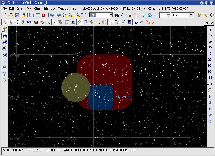Open the View menu
The image size is (215, 156).
(x=29, y=8)
